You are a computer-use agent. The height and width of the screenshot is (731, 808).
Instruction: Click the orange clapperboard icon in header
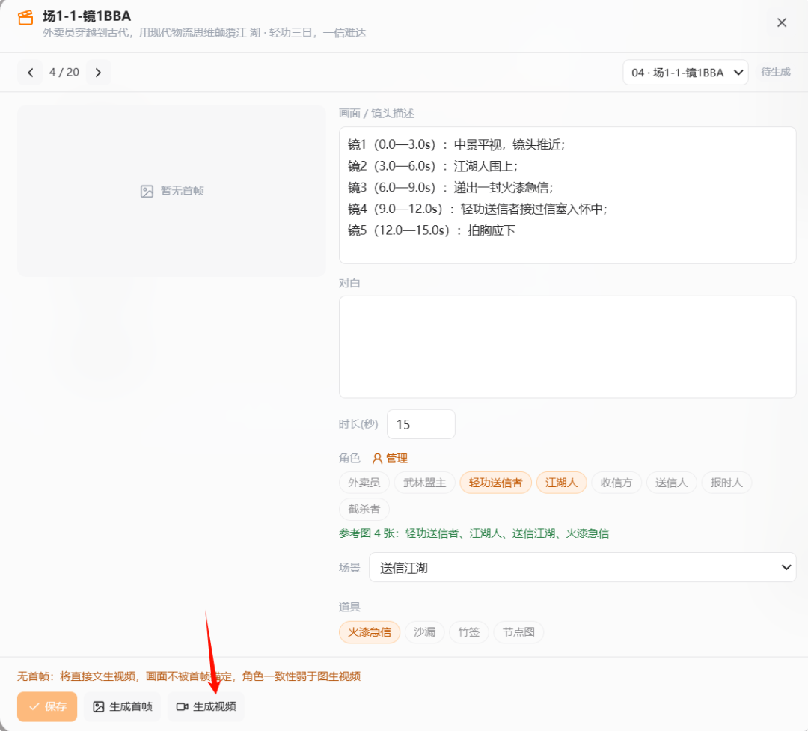25,18
